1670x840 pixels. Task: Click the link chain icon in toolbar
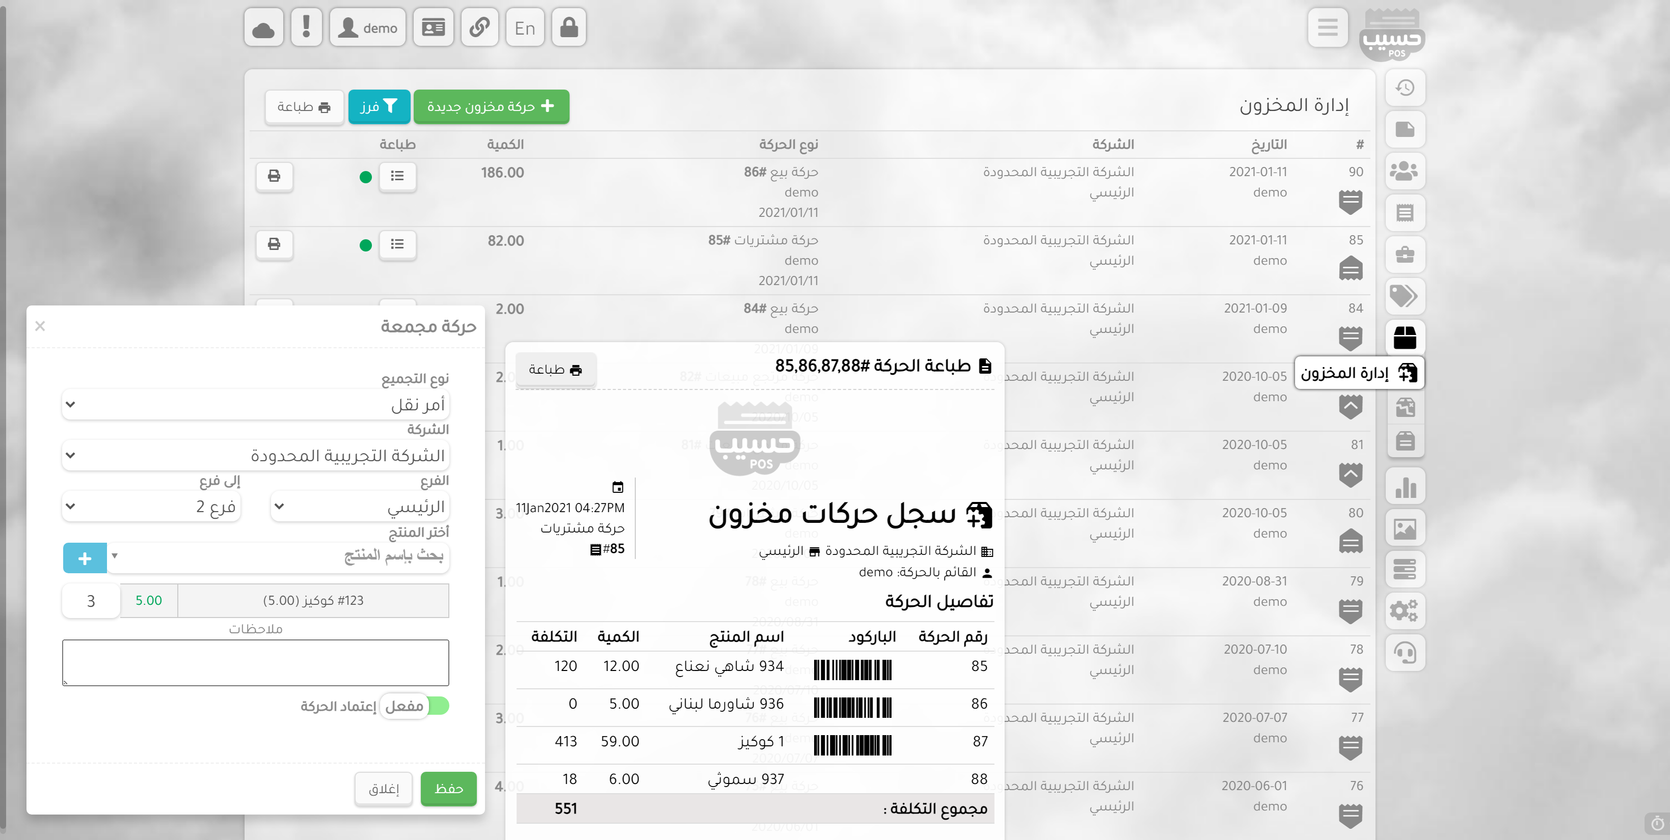[479, 28]
